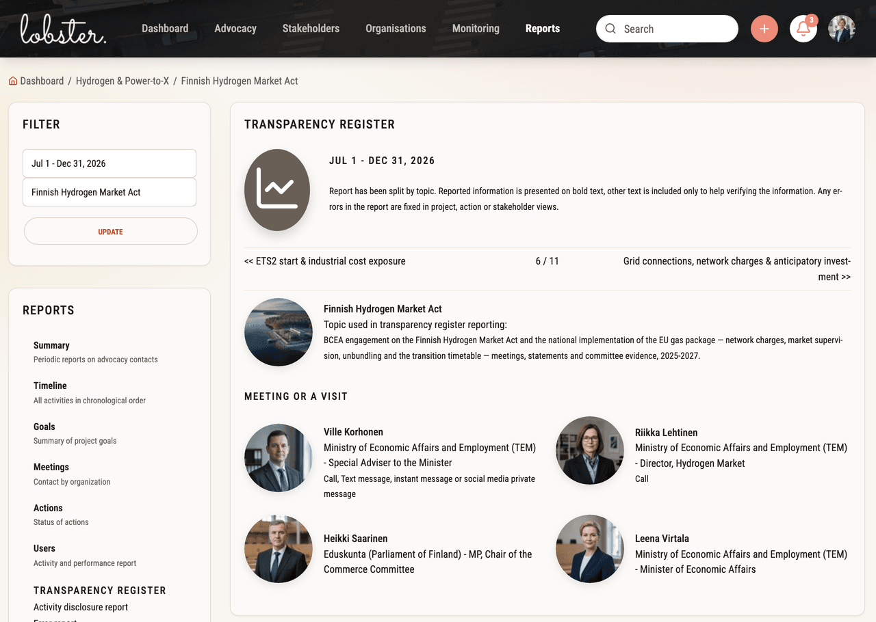Image resolution: width=876 pixels, height=622 pixels.
Task: Open the Advocacy menu
Action: click(235, 29)
